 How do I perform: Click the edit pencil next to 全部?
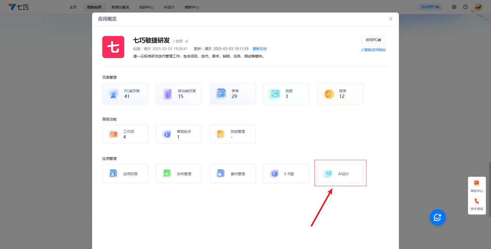pyautogui.click(x=187, y=41)
